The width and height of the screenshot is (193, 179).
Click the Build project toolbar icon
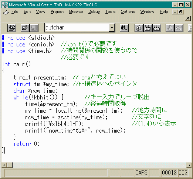tap(148, 28)
